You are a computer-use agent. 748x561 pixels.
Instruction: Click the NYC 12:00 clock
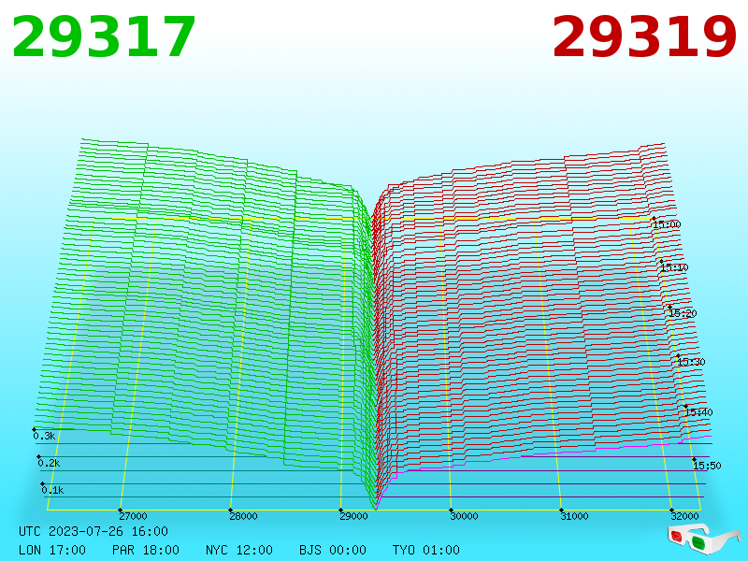pyautogui.click(x=239, y=550)
